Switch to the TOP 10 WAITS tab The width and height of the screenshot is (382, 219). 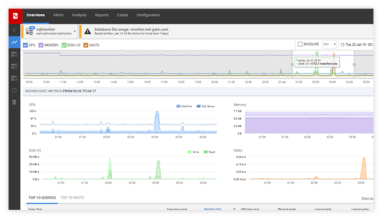(72, 197)
